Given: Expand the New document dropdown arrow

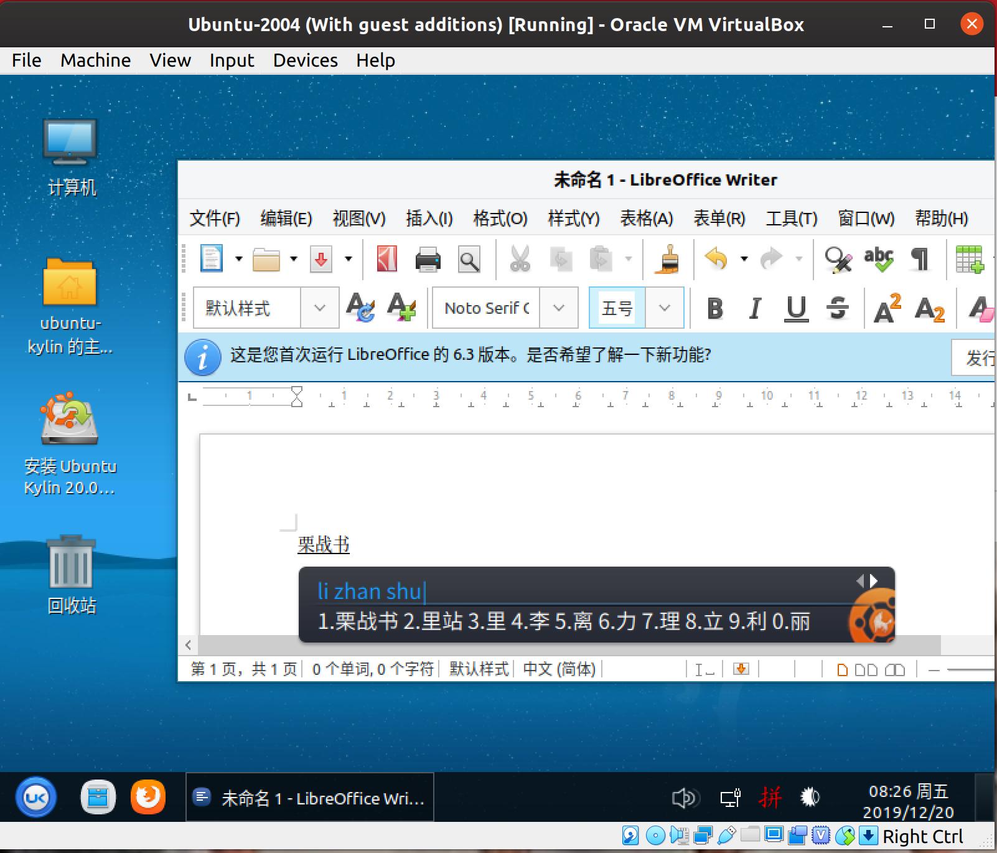Looking at the screenshot, I should [238, 259].
